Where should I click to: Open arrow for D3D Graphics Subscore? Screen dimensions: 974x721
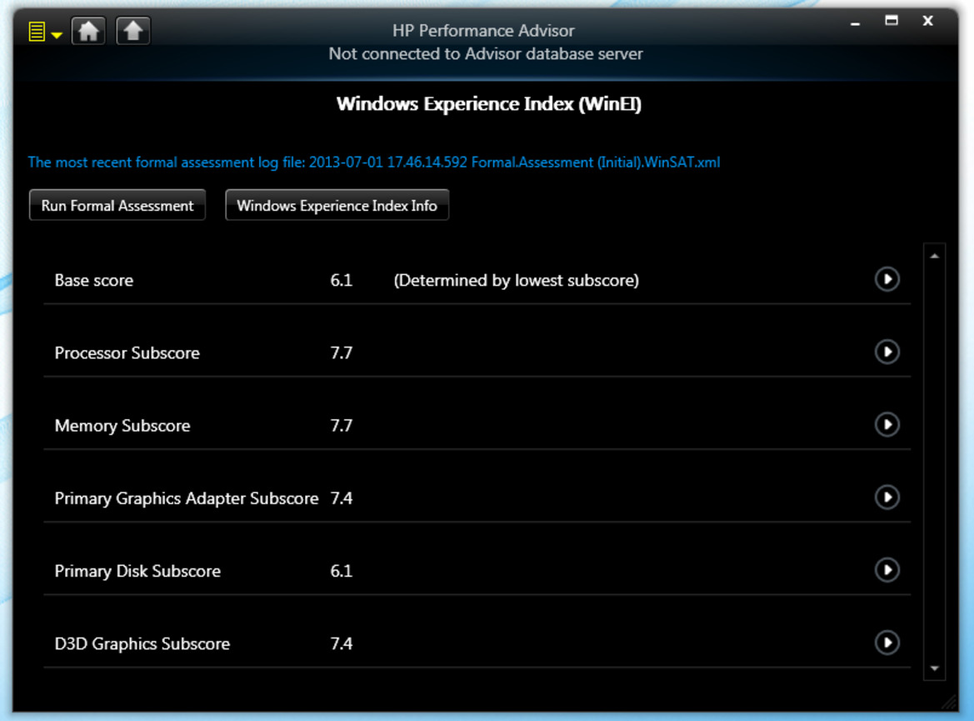click(887, 643)
